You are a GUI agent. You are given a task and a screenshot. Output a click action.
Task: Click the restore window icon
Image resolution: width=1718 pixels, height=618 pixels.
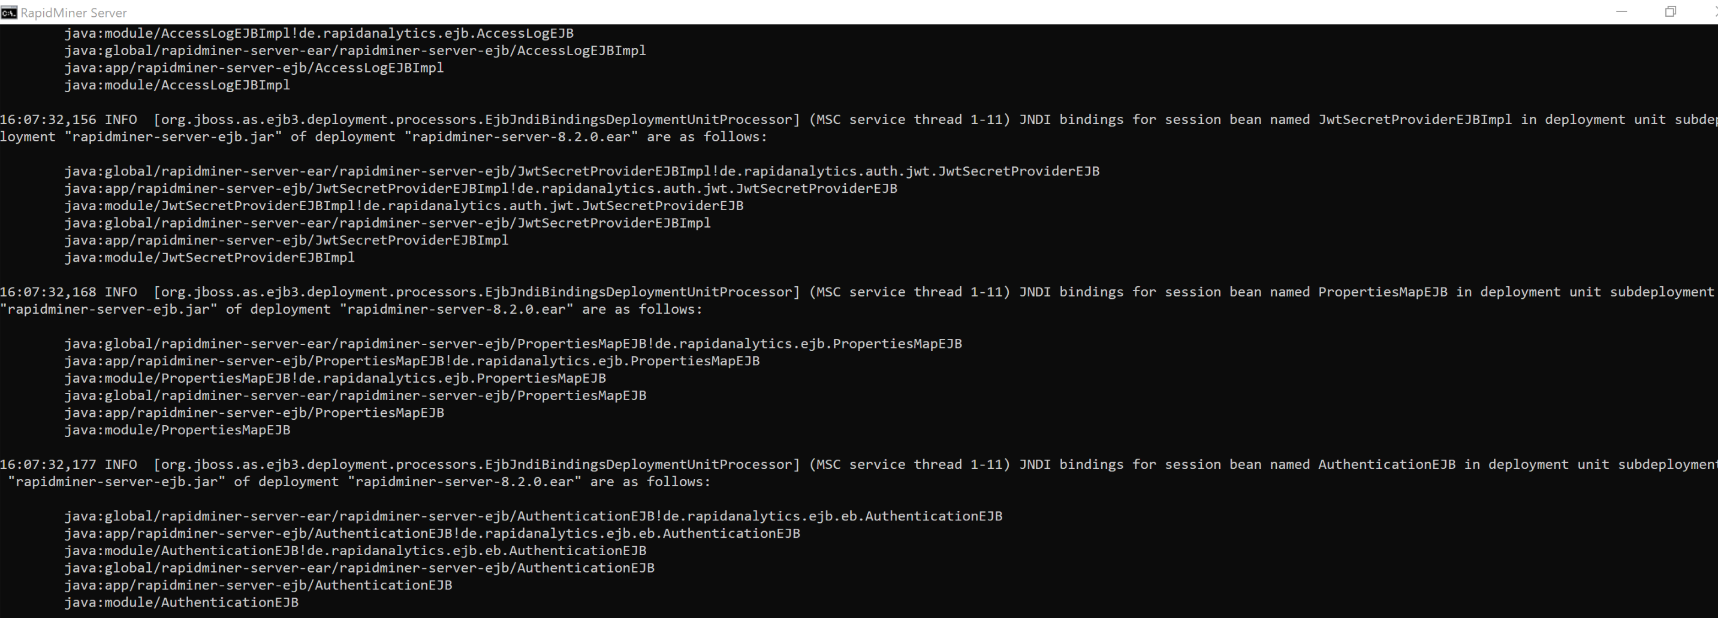[1671, 11]
